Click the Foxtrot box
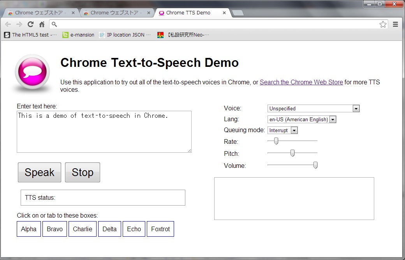Viewport: 405px width, 260px height. click(x=160, y=229)
